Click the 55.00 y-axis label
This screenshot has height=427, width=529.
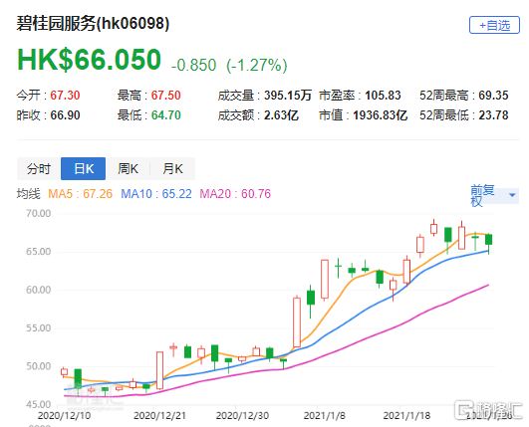coord(39,327)
